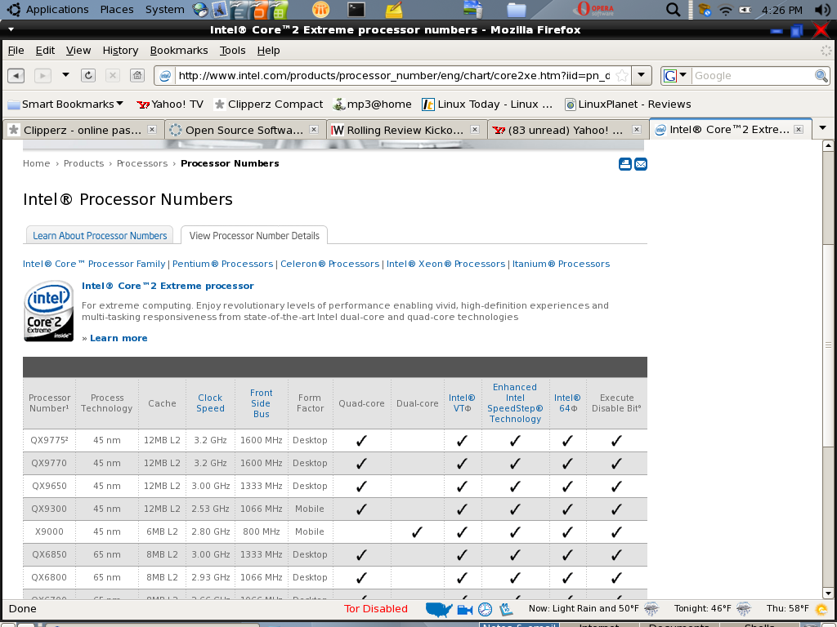
Task: Click the desktop search magnifier icon
Action: click(x=674, y=9)
